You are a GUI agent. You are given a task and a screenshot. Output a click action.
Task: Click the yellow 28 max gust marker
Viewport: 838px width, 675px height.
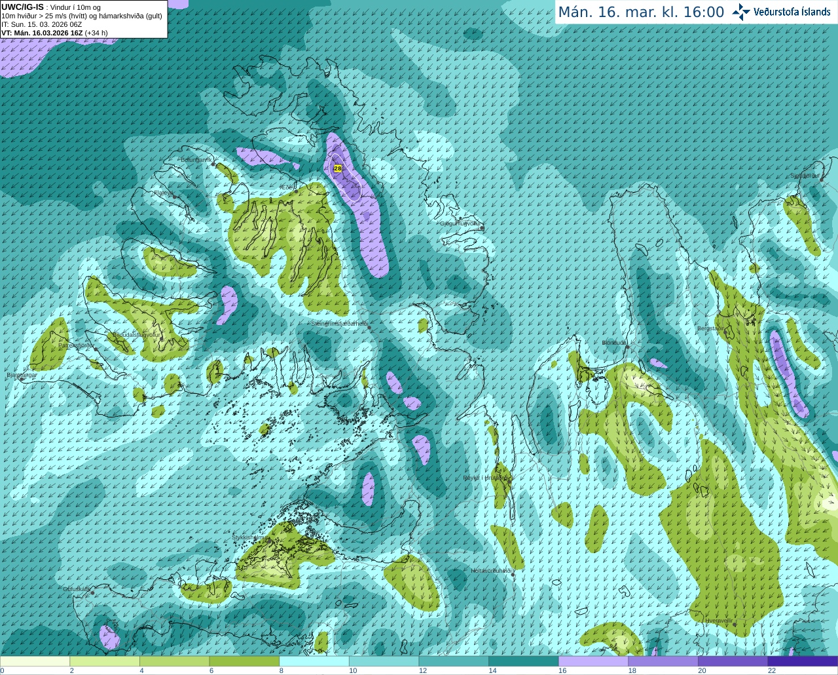point(338,168)
